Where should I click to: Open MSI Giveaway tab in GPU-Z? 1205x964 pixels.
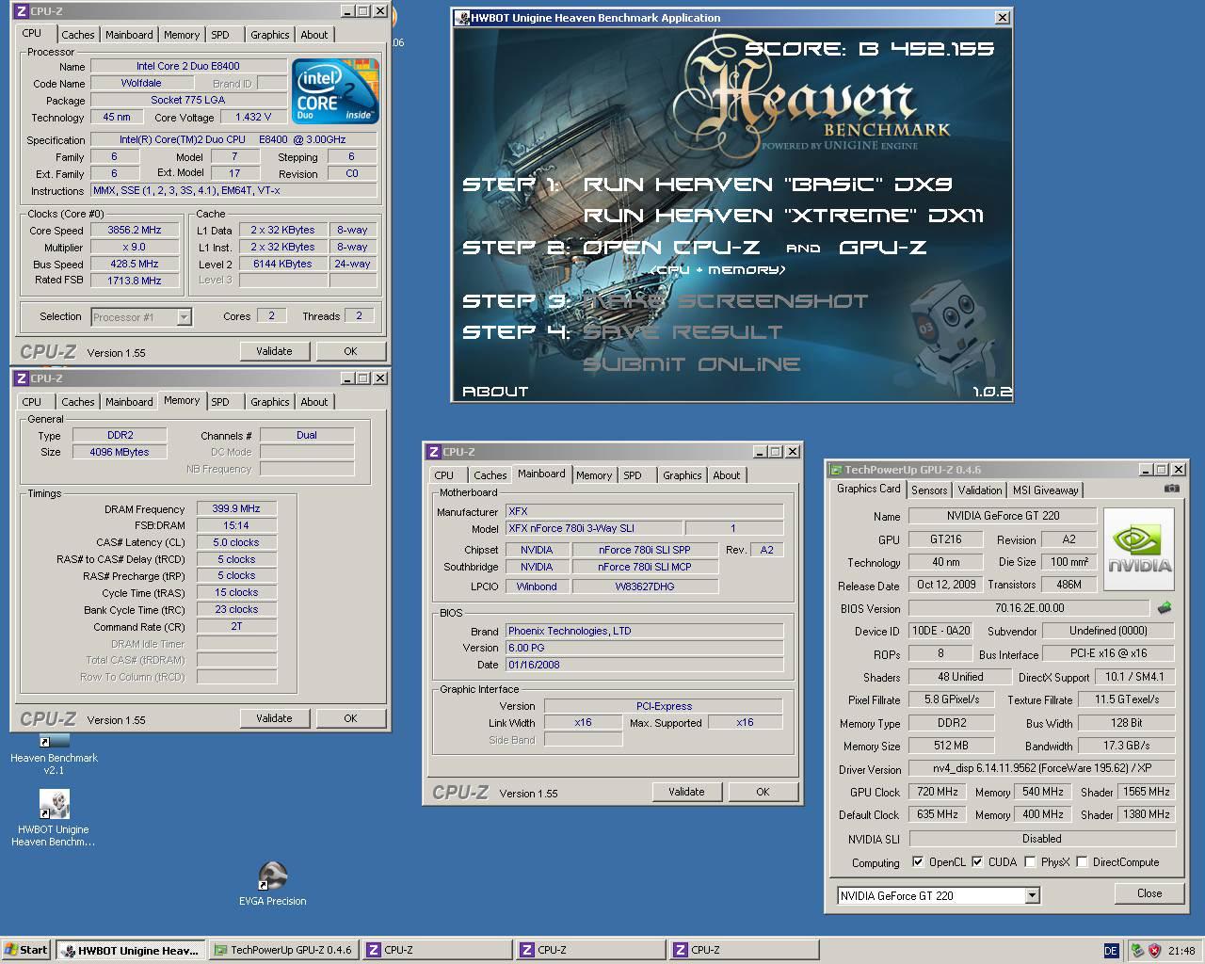click(x=1046, y=490)
